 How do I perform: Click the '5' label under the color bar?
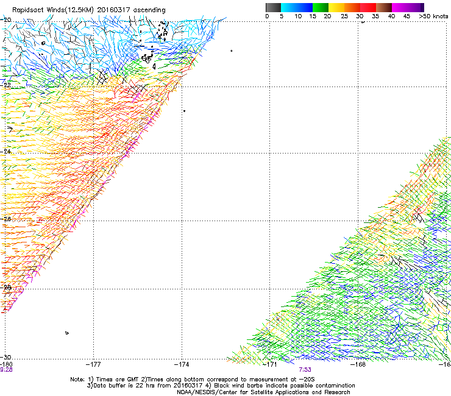[x=282, y=16]
